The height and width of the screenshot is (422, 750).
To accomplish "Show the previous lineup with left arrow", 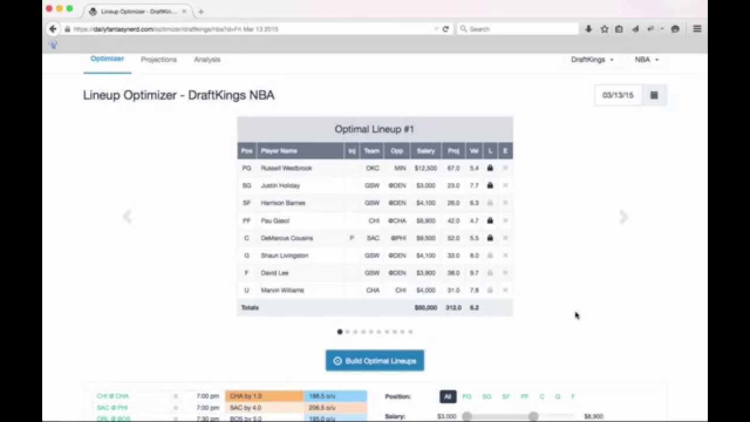I will tap(127, 217).
